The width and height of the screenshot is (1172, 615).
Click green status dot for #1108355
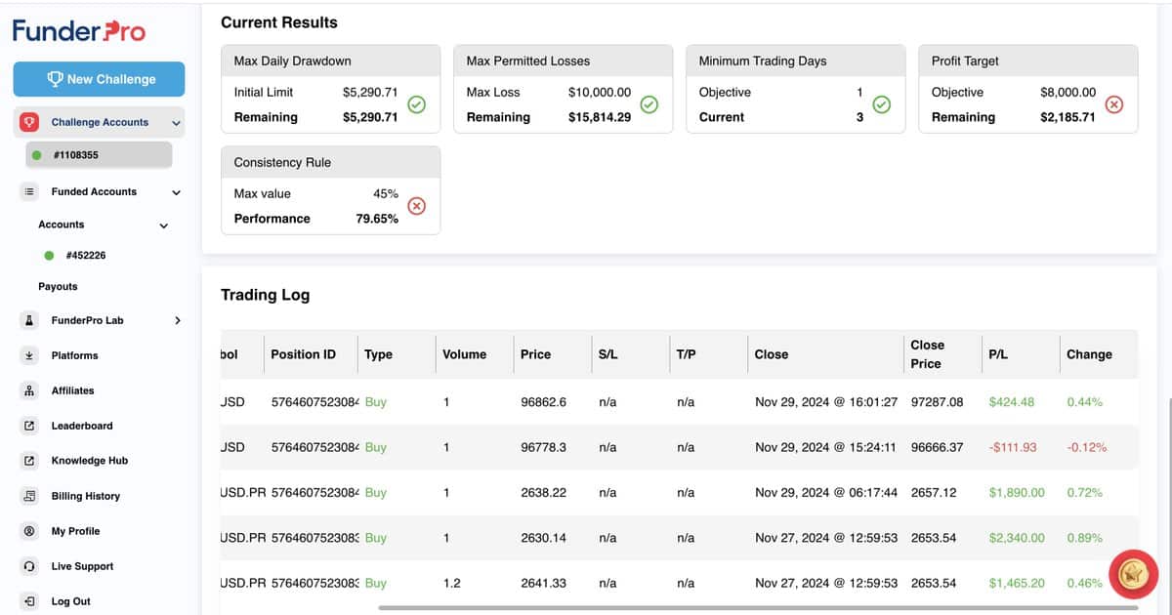pos(36,155)
